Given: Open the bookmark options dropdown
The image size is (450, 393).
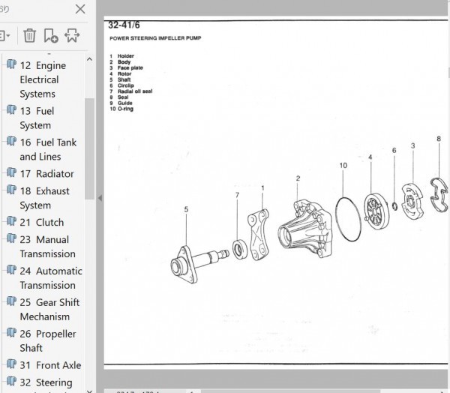Looking at the screenshot, I should click(x=4, y=36).
